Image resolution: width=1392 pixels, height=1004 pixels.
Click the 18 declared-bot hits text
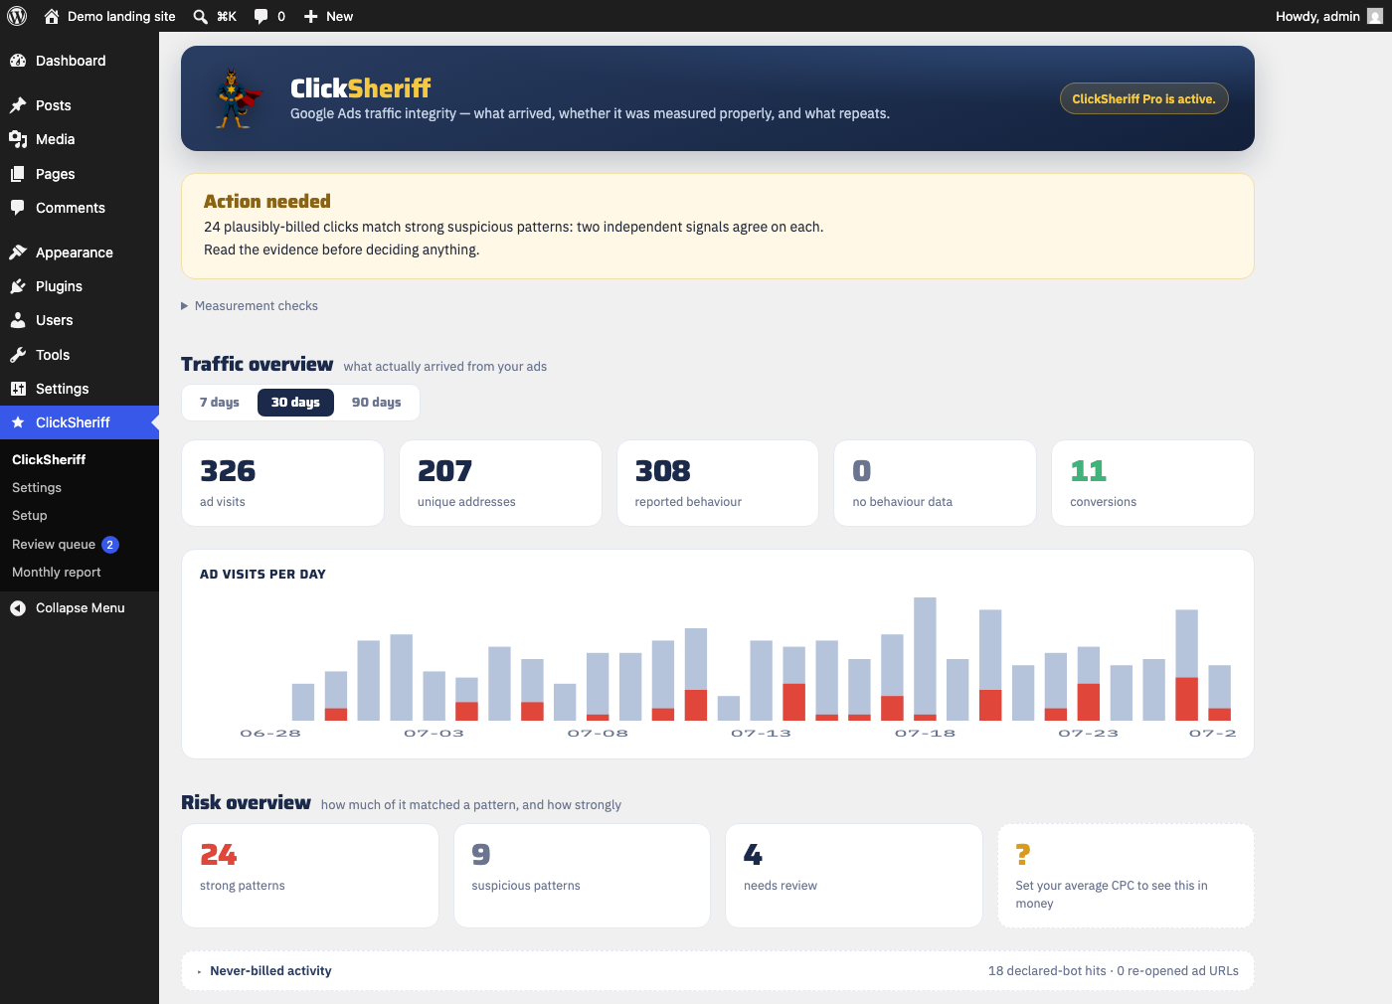[1047, 971]
